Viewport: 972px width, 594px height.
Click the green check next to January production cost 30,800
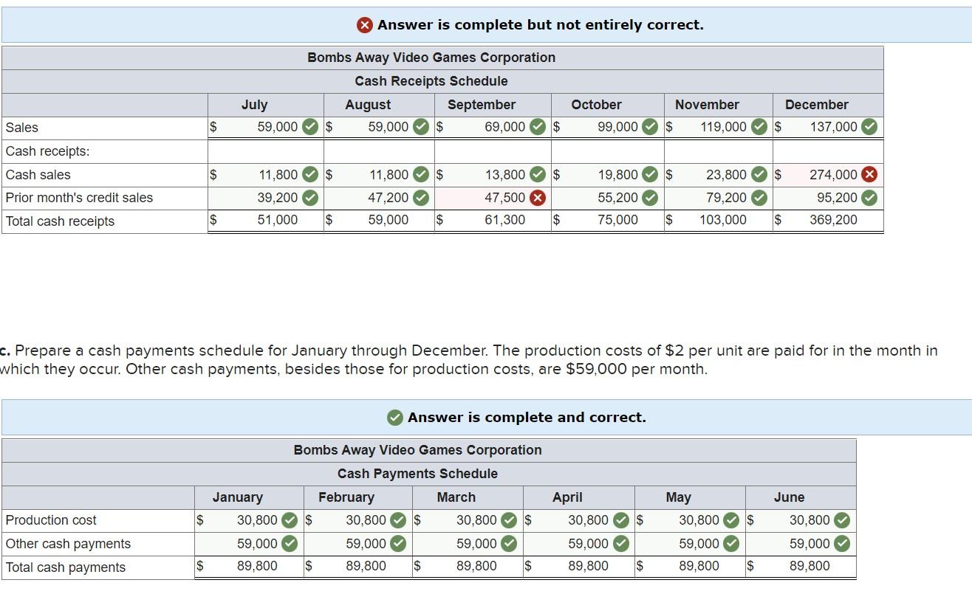pyautogui.click(x=289, y=520)
